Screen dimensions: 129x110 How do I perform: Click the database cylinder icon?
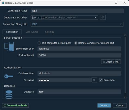[9, 94]
